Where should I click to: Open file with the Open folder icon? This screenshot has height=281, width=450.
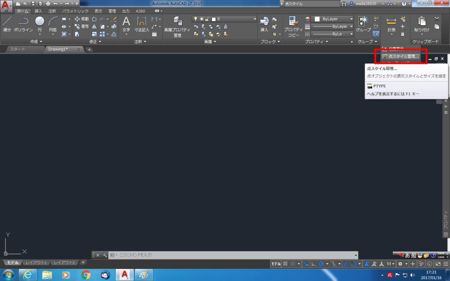pos(26,4)
